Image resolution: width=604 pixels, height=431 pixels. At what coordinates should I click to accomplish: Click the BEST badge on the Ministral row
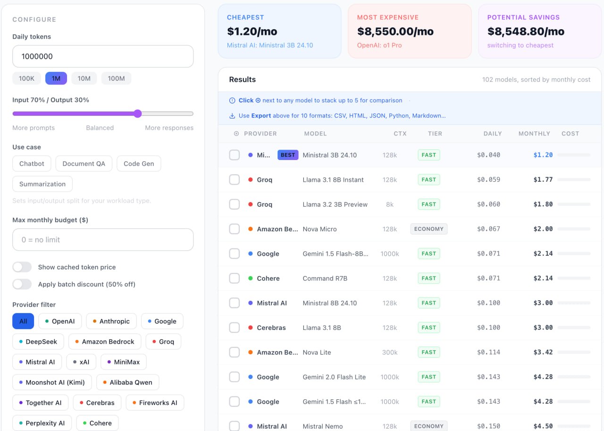[288, 155]
